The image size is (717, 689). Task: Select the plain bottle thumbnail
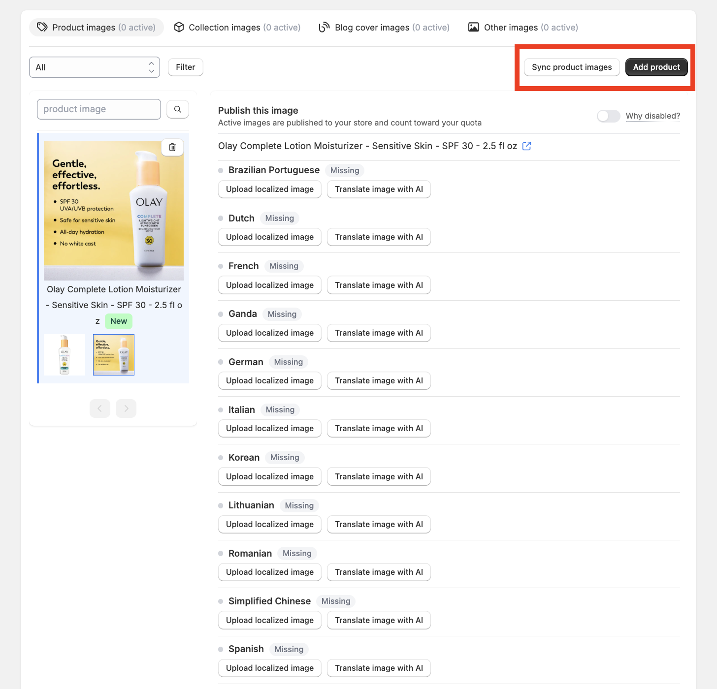click(65, 355)
